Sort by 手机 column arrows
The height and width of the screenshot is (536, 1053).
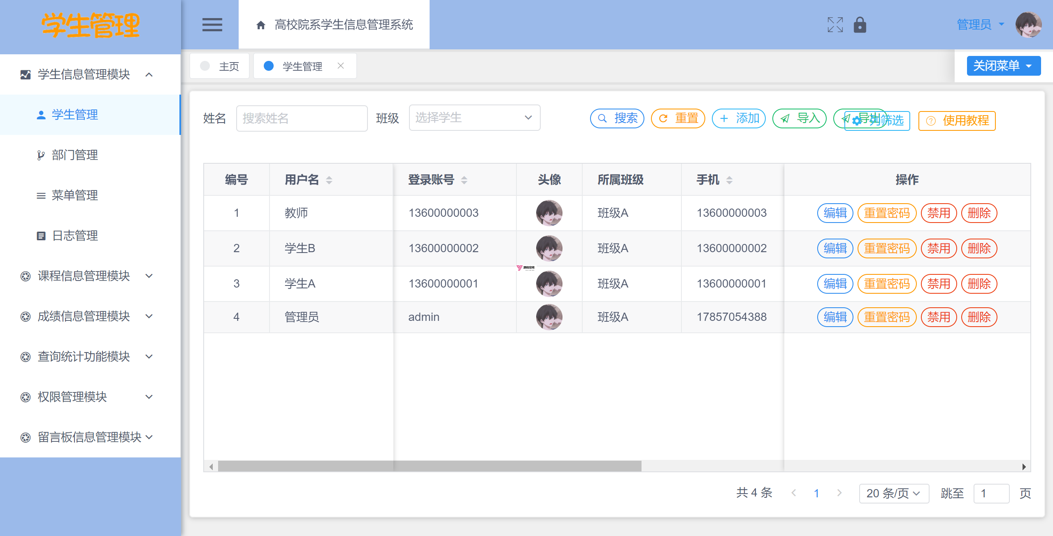729,180
